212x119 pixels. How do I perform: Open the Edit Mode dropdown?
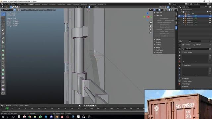click(x=7, y=10)
